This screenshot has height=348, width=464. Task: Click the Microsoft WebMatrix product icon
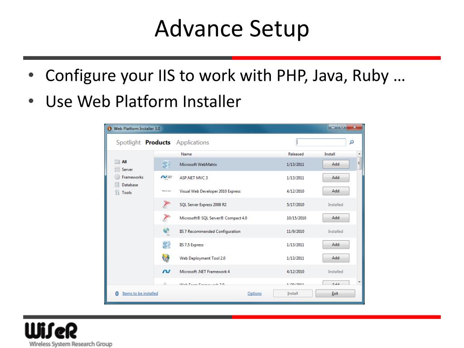click(166, 164)
